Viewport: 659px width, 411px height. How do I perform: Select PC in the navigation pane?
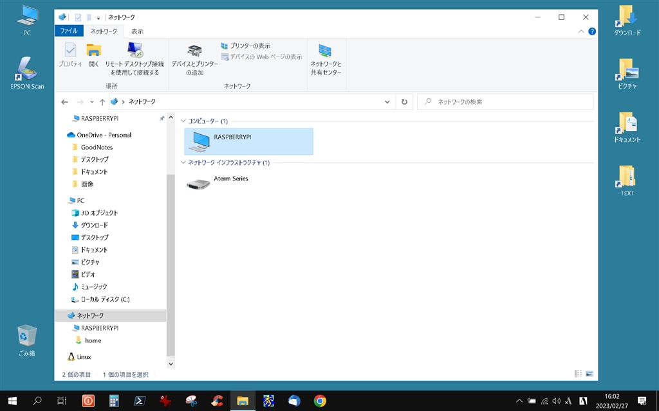click(77, 200)
